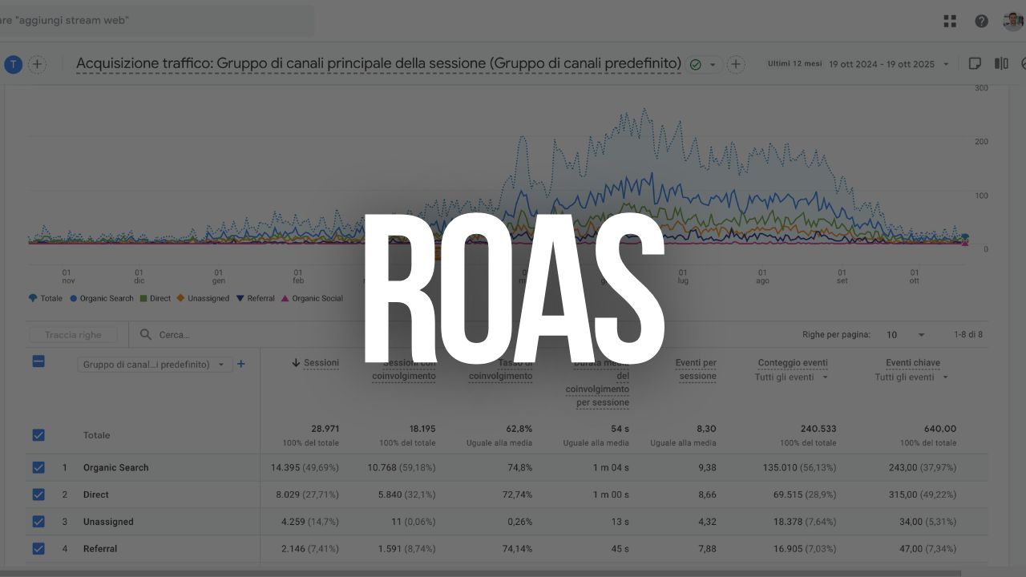Click the blue T segment badge

13,64
